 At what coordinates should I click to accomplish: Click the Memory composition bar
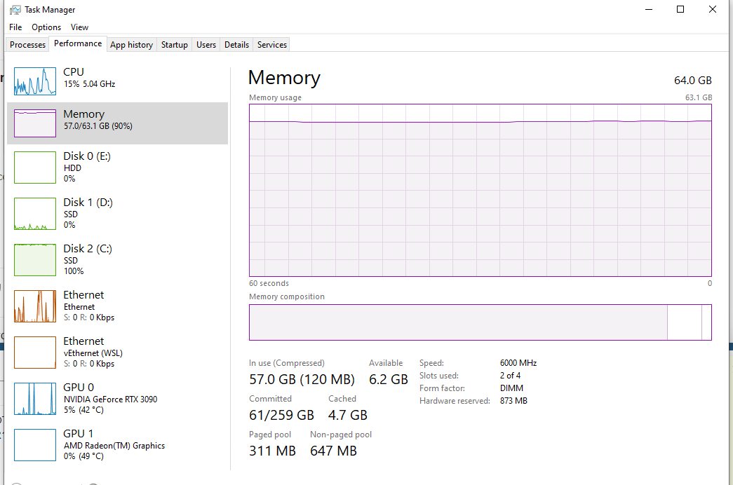480,322
